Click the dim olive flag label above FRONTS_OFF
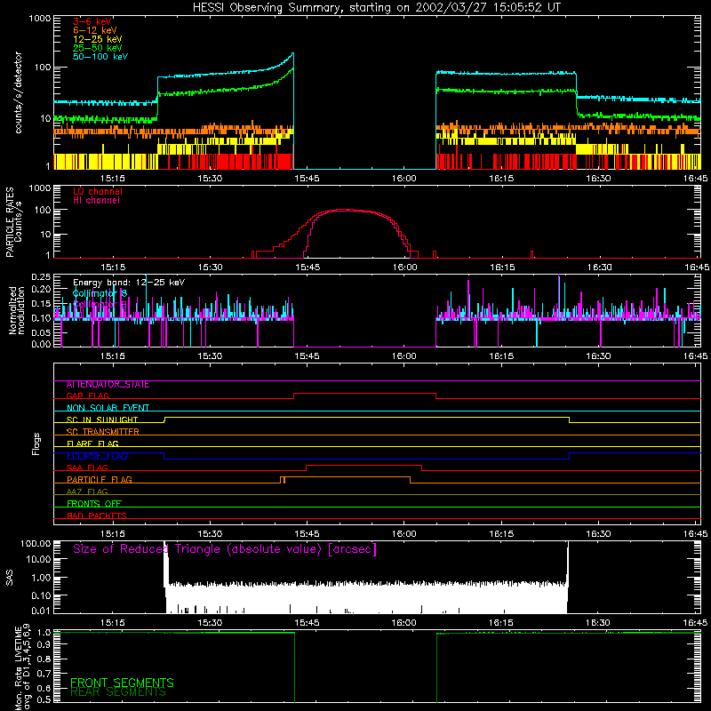Screen dimensions: 711x711 87,492
